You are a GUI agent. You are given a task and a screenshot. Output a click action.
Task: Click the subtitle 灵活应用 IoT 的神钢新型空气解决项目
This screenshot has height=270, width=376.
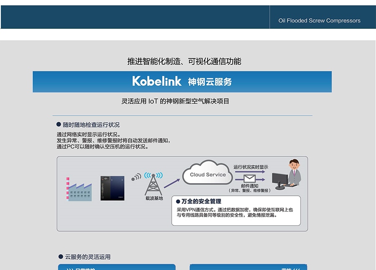coord(175,101)
